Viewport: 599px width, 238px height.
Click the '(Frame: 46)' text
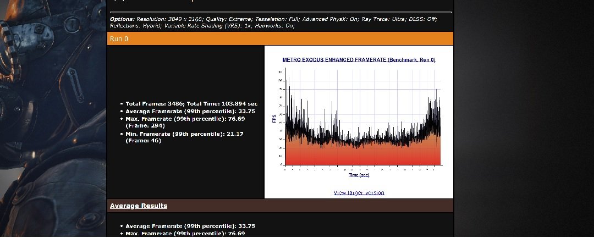[x=143, y=141]
